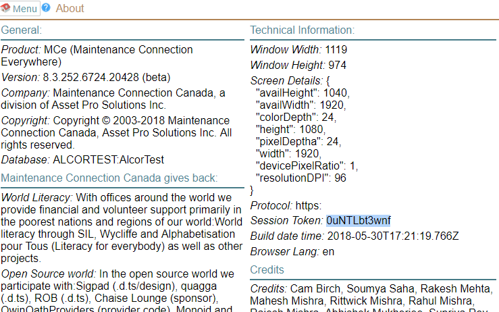Click the Product label text
This screenshot has height=312, width=499.
point(21,50)
